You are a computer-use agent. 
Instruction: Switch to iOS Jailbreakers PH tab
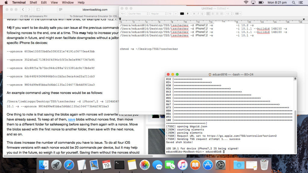34,16
